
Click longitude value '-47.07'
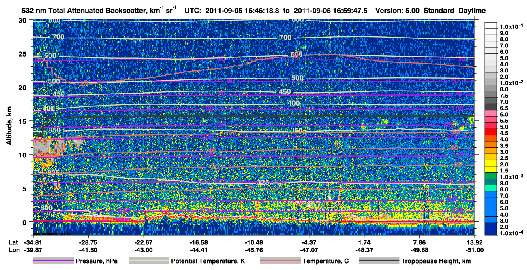click(309, 250)
